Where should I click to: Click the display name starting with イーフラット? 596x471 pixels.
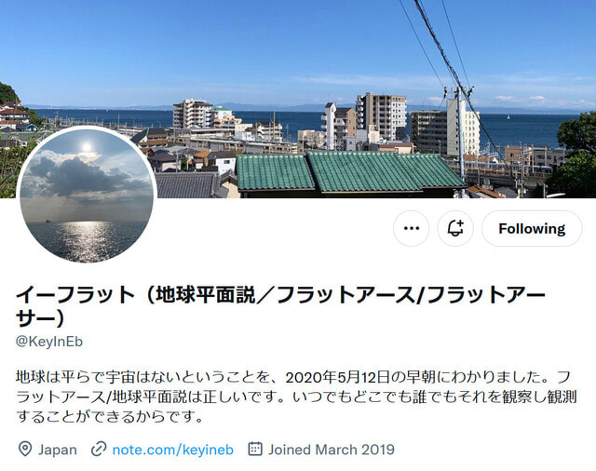click(280, 306)
